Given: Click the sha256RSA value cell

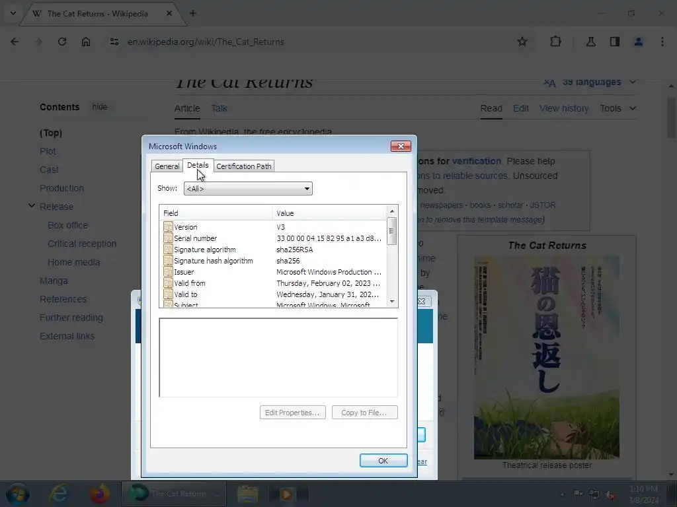Looking at the screenshot, I should (x=294, y=250).
